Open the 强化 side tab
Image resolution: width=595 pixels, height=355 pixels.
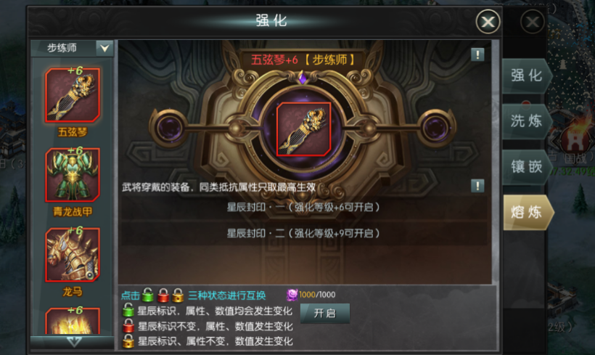tap(527, 76)
